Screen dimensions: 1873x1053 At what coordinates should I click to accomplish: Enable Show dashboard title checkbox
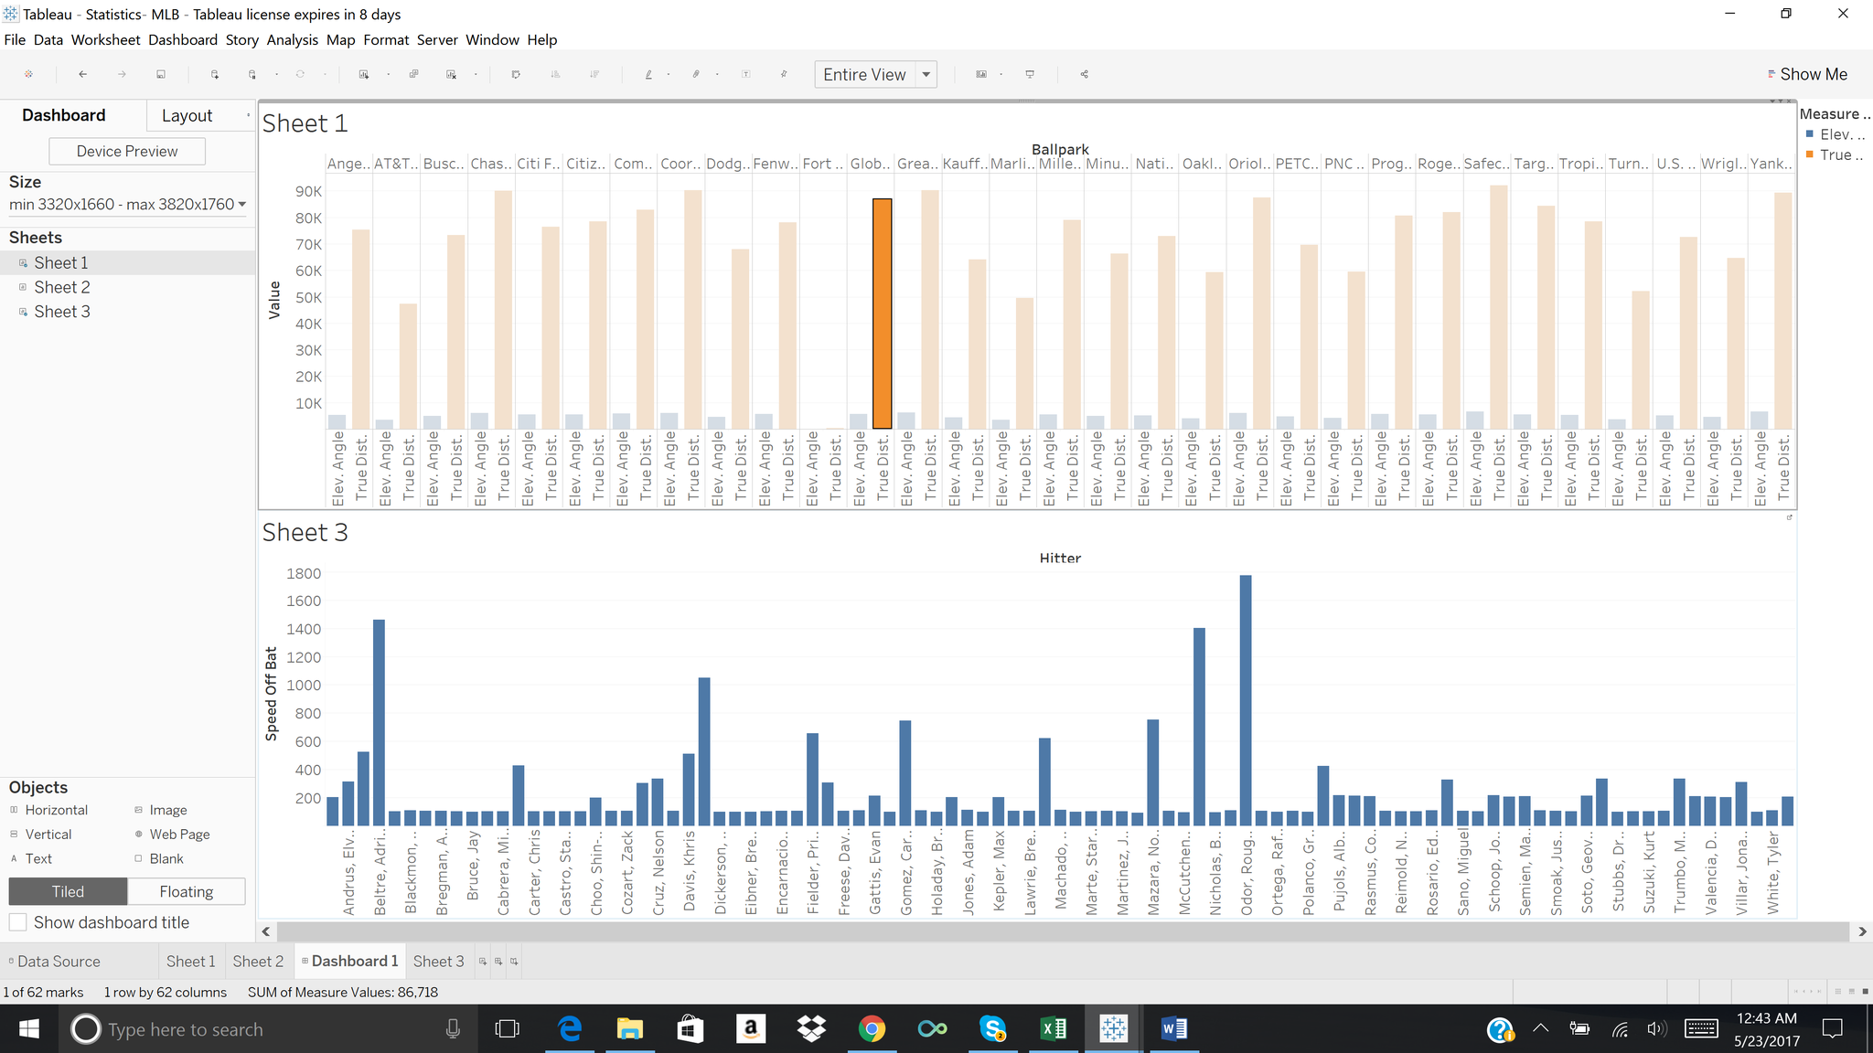[x=17, y=922]
